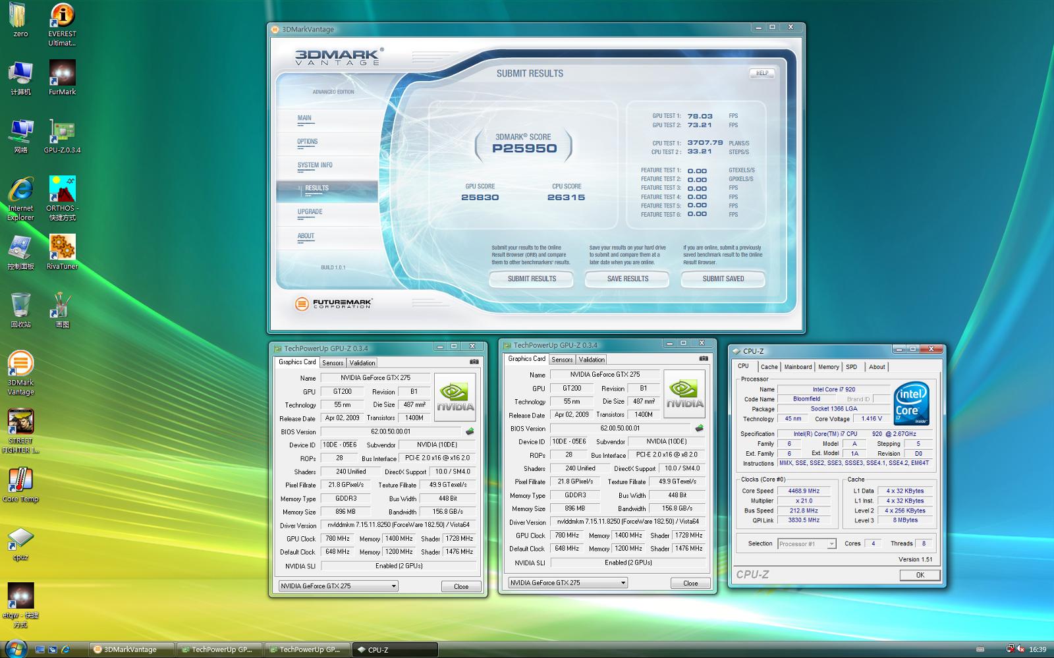Click the NVIDIA logo in left GPU-Z
1054x658 pixels.
pyautogui.click(x=455, y=397)
